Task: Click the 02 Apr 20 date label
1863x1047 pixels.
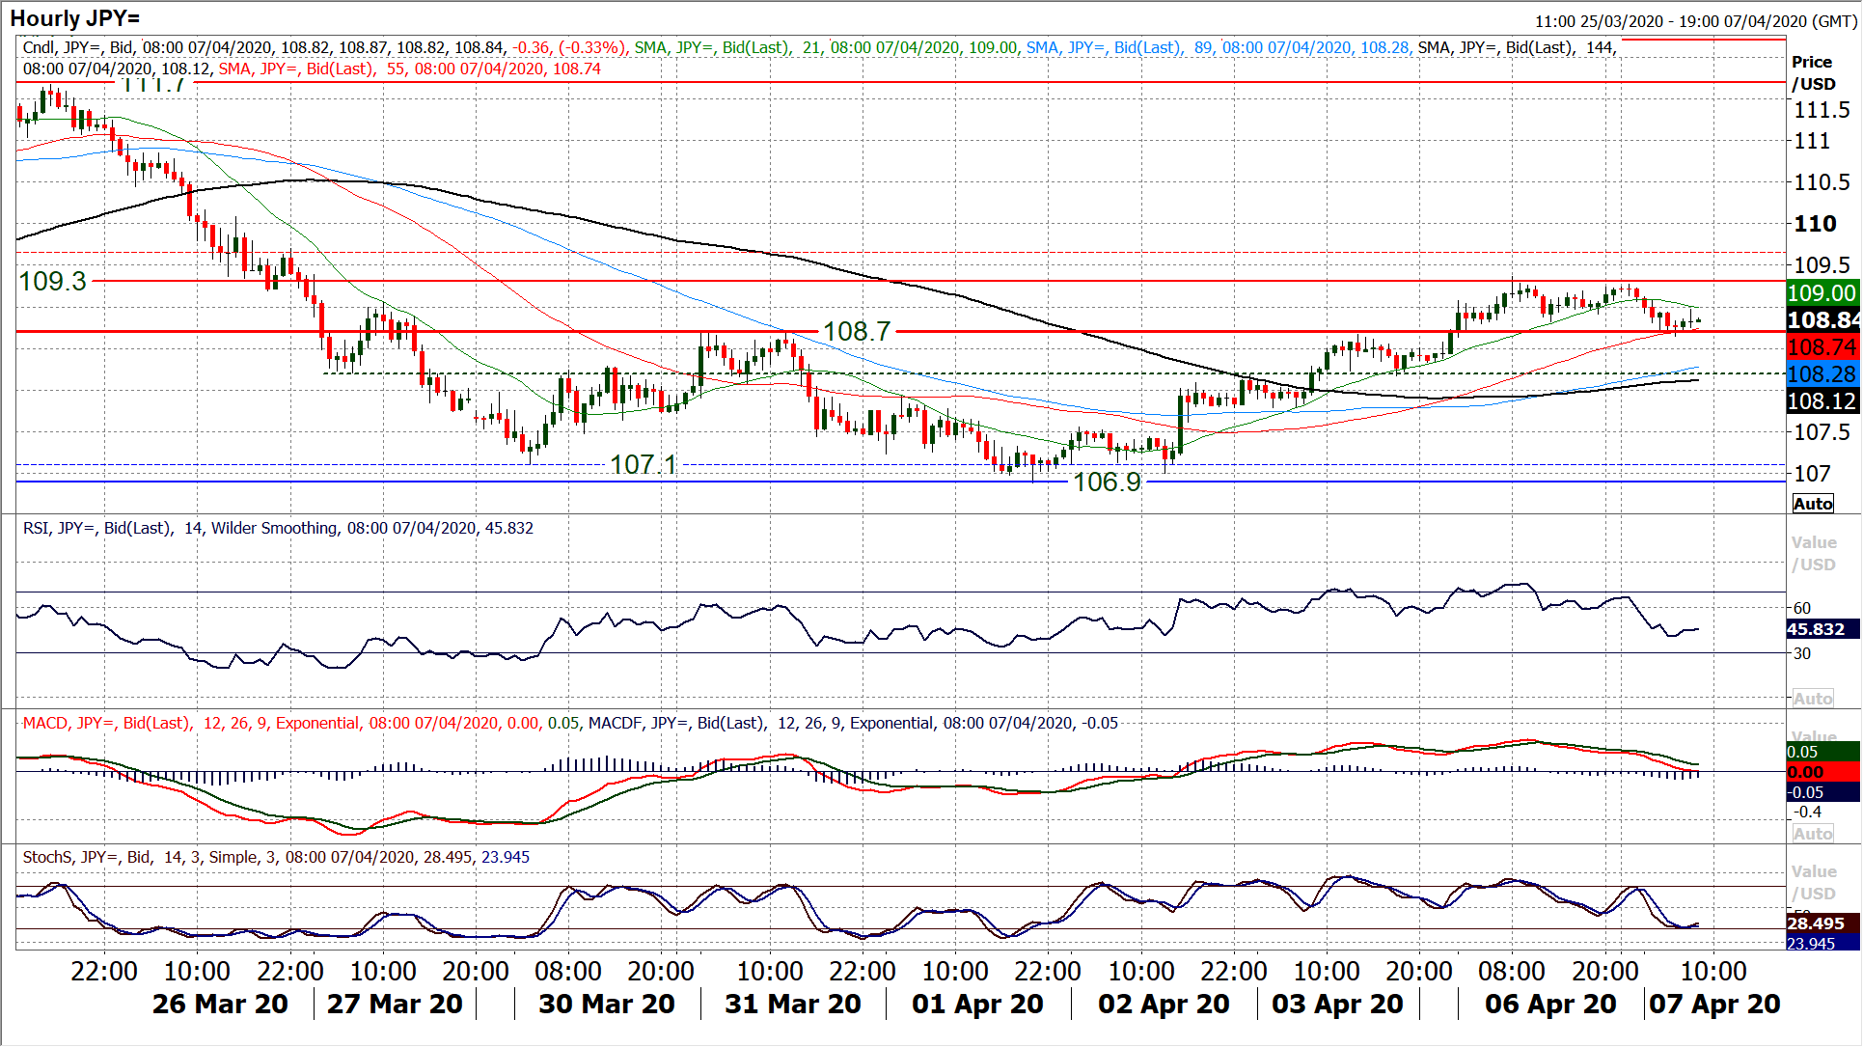Action: (1164, 1005)
